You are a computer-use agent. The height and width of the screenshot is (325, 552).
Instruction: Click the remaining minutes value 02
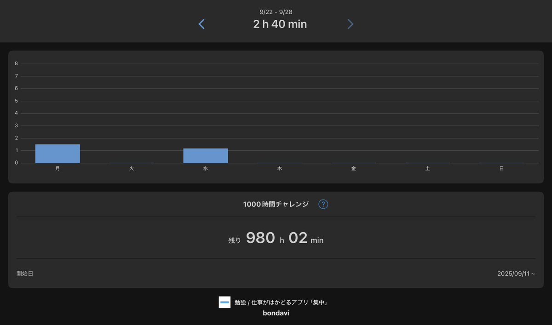point(298,238)
